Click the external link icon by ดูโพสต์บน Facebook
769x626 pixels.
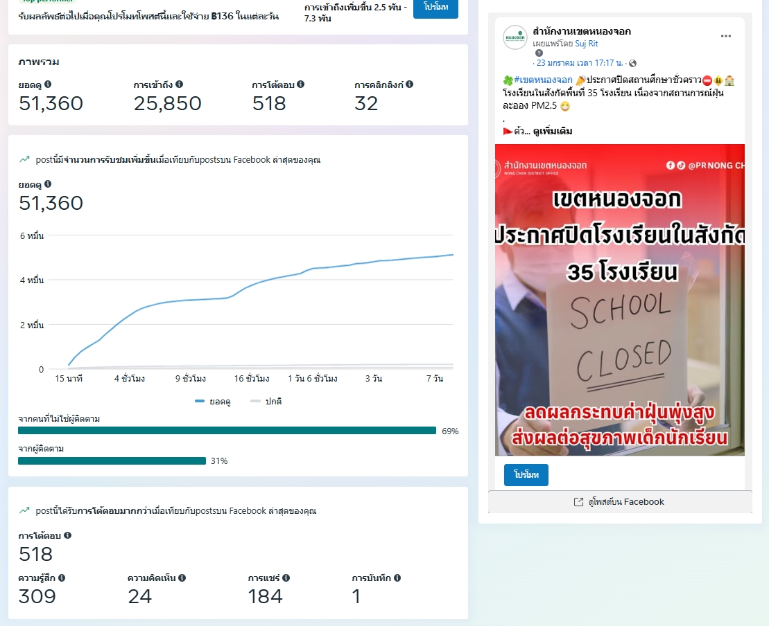tap(579, 502)
